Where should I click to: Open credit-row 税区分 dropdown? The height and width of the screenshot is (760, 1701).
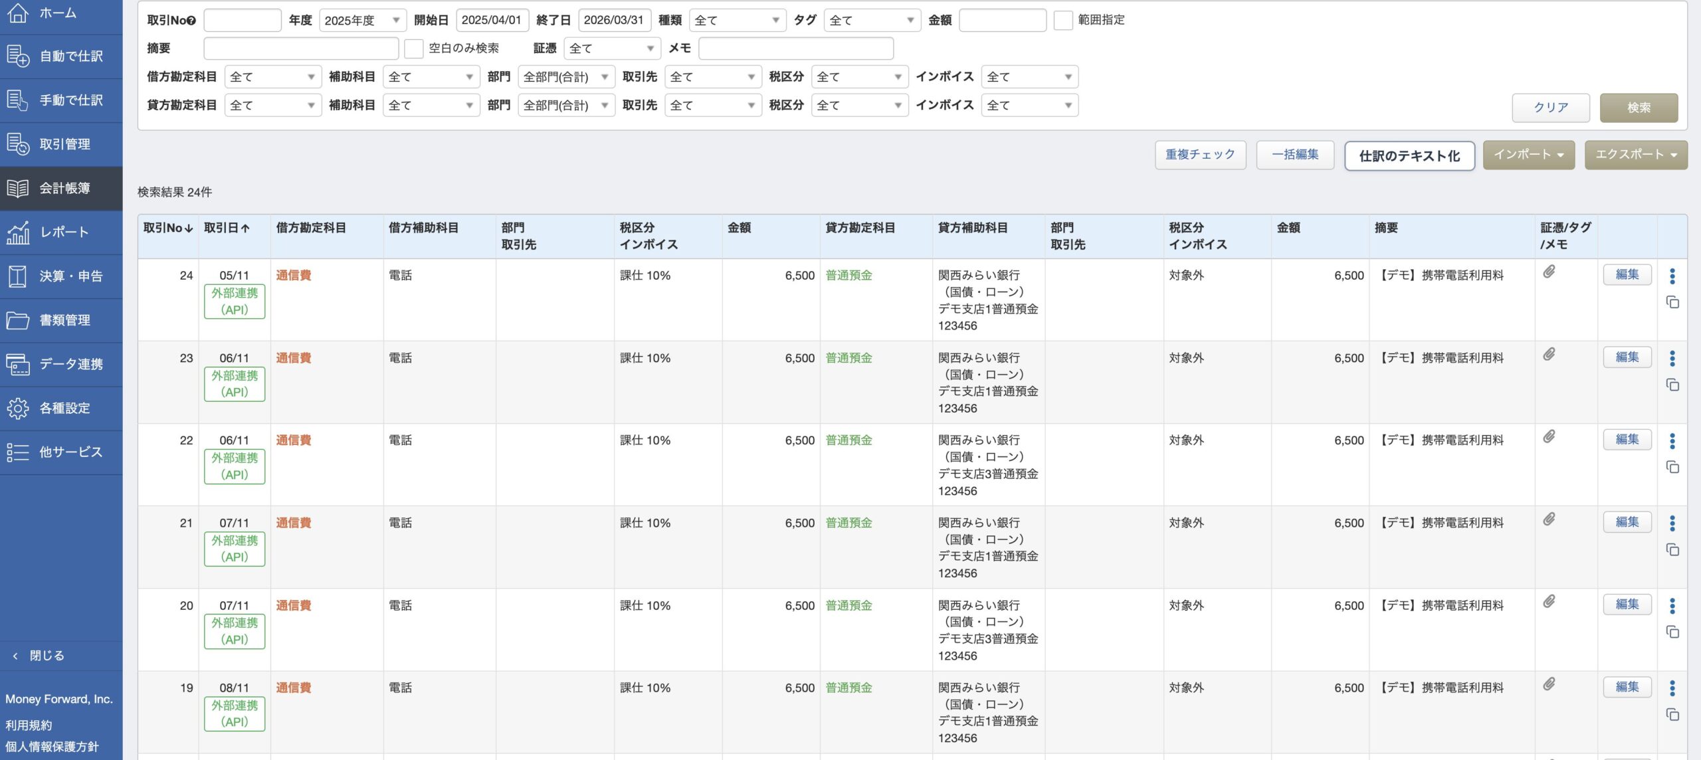pos(860,106)
